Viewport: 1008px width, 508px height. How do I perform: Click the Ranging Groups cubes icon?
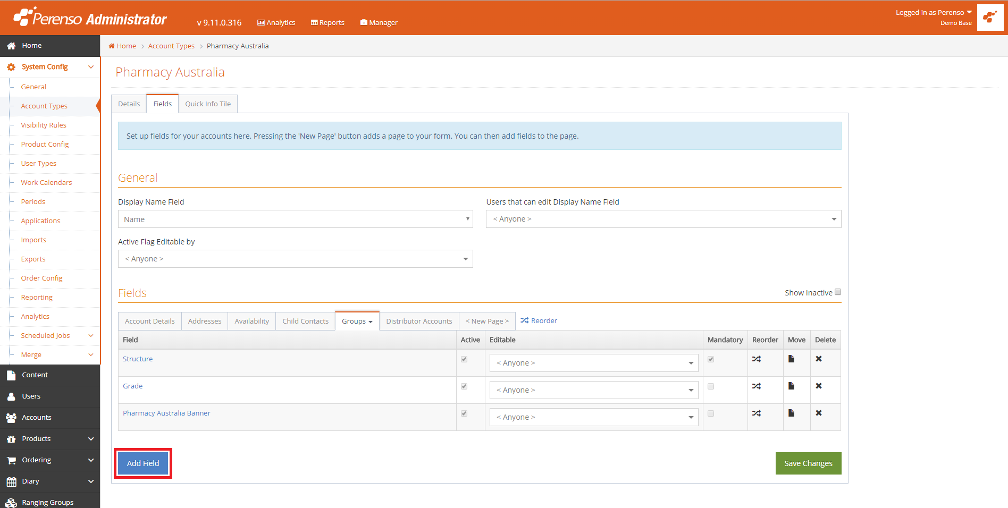coord(11,503)
